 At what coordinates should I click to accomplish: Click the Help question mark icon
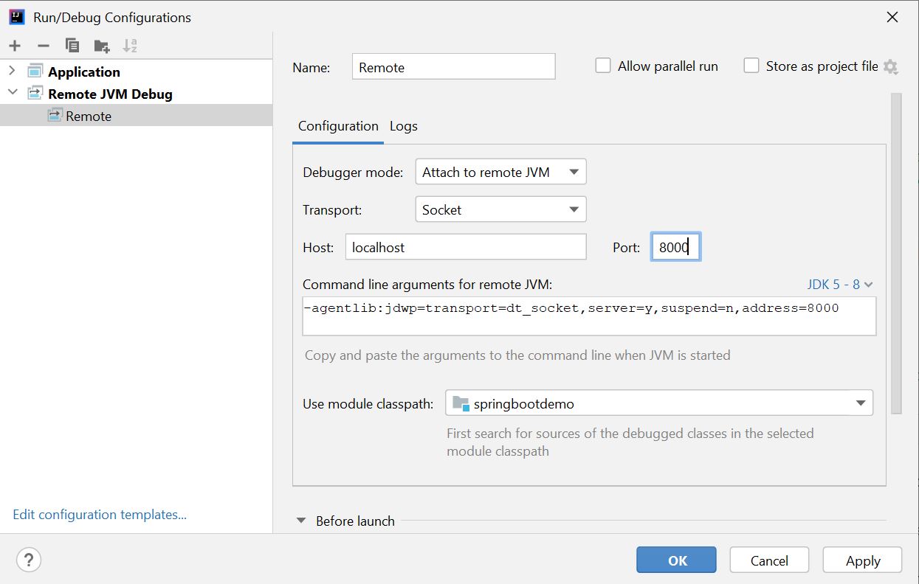tap(29, 560)
